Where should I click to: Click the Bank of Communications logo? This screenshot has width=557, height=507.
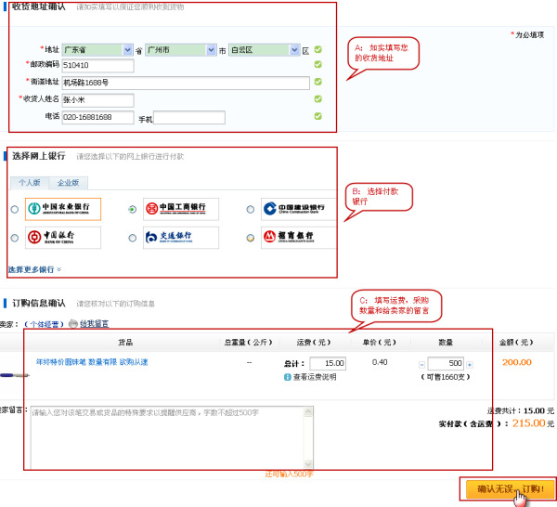pos(181,238)
